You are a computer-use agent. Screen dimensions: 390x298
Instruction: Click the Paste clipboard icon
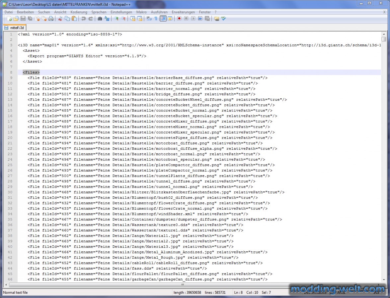[x=74, y=19]
